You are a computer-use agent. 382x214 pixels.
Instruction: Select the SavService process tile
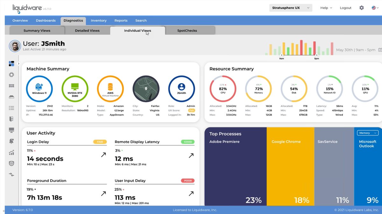click(334, 166)
